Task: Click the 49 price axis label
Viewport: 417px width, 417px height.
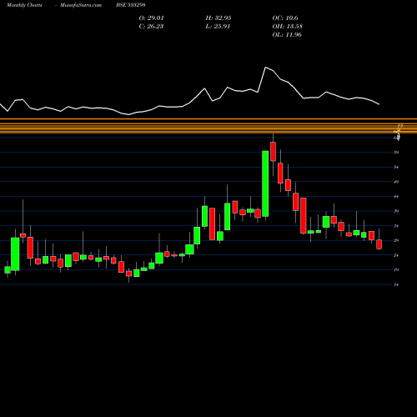Action: [x=396, y=182]
